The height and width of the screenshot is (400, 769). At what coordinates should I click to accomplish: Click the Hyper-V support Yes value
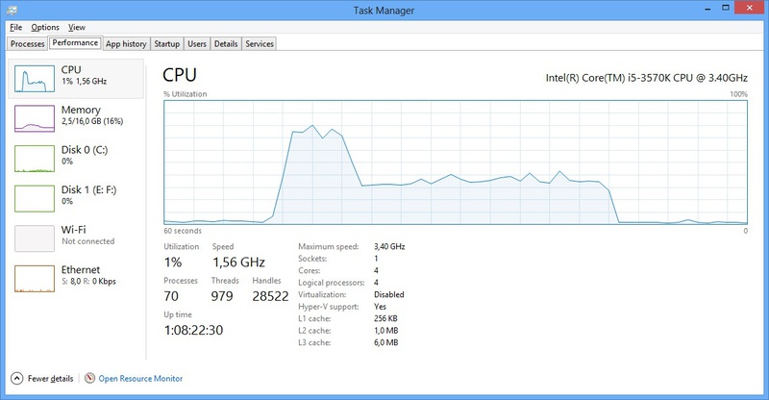[x=380, y=307]
